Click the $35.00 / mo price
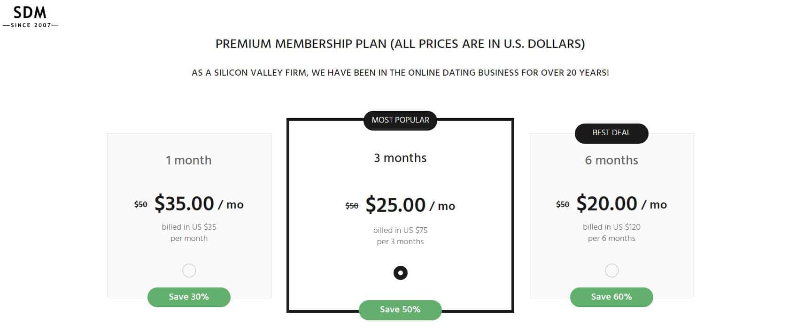 pos(198,204)
